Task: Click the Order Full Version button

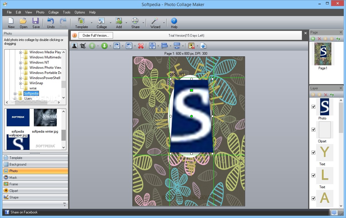Action: (96, 35)
